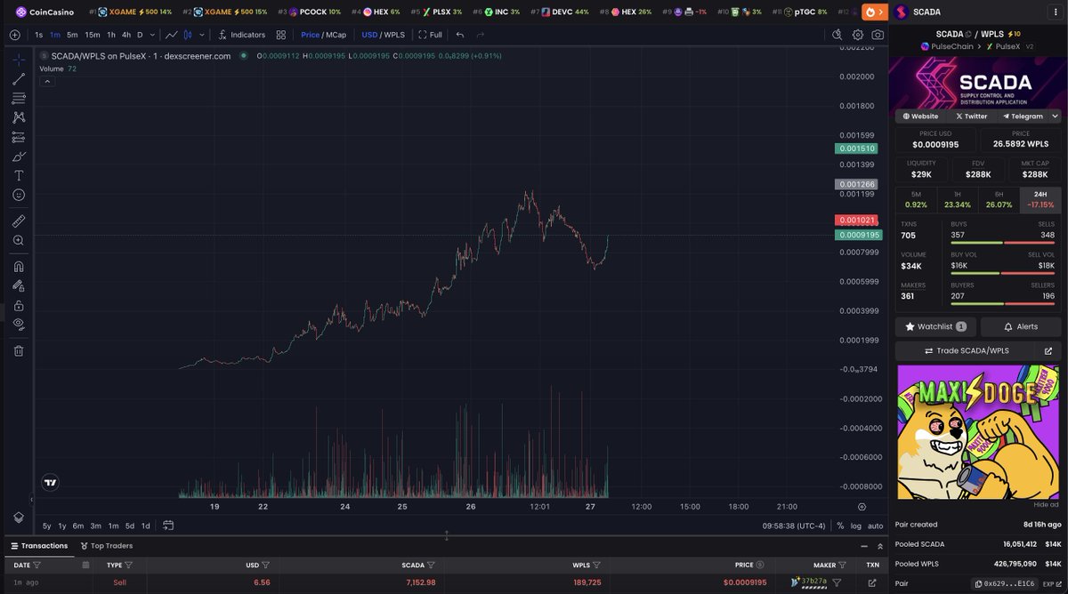The width and height of the screenshot is (1068, 594).
Task: Open chart settings gear
Action: (x=858, y=35)
